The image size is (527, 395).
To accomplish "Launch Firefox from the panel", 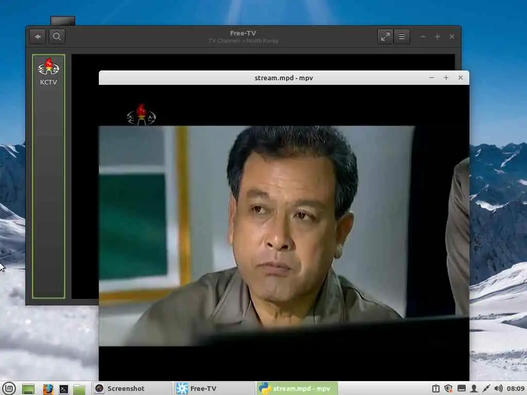I will tap(48, 389).
